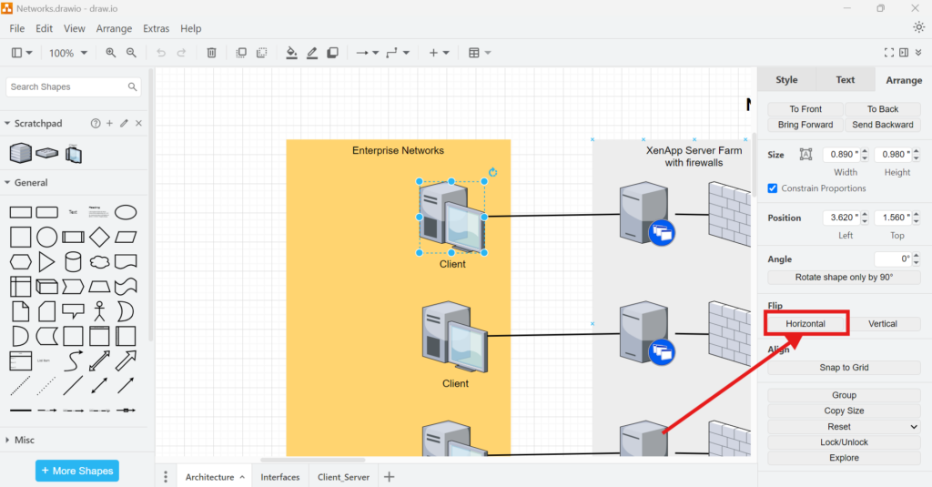Open the pages list three-dot menu
Screen dimensions: 932x487
point(166,477)
